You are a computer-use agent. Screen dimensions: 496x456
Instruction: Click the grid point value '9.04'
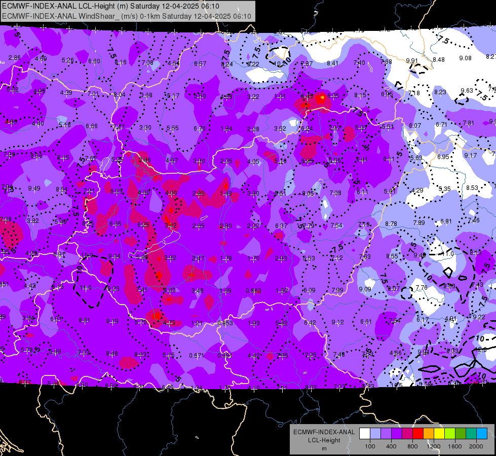click(114, 256)
